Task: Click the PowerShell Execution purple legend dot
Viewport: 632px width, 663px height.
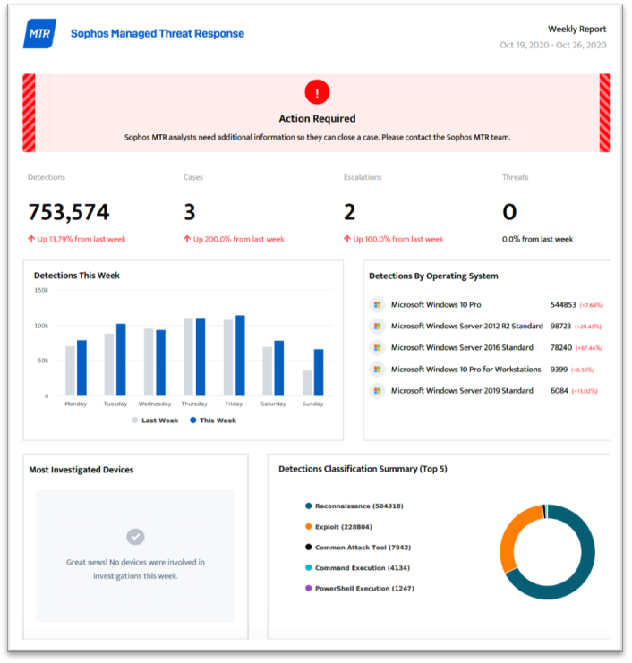Action: tap(308, 588)
